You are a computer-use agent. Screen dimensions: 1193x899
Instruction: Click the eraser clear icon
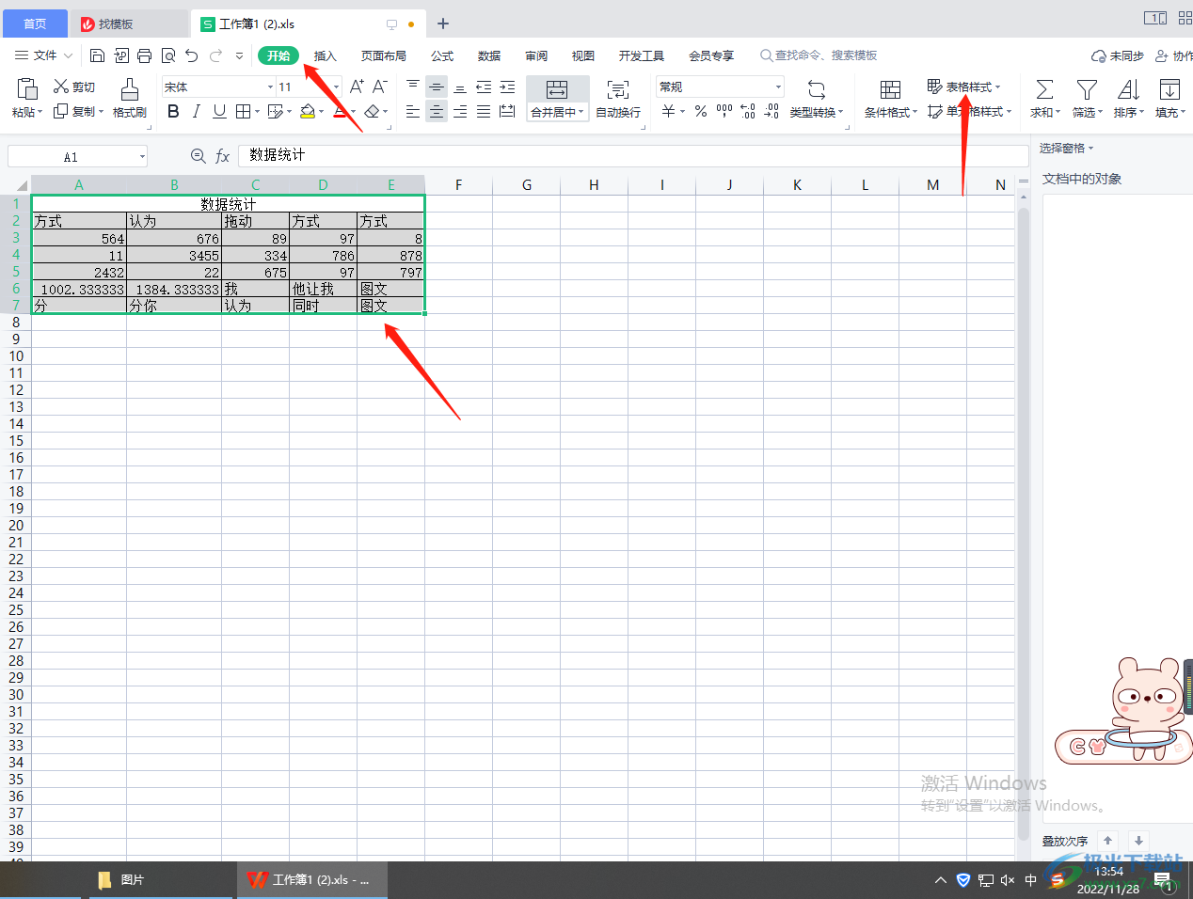pyautogui.click(x=372, y=111)
